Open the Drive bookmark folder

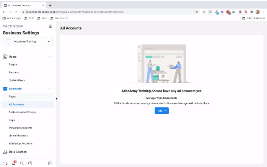[x=42, y=18]
